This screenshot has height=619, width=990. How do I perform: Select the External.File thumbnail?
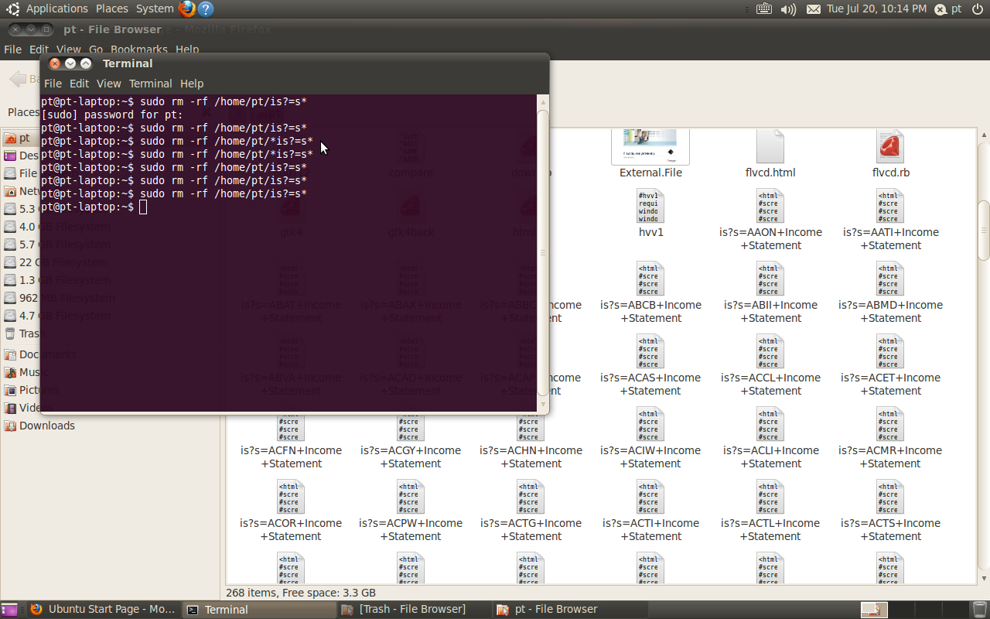(x=650, y=146)
